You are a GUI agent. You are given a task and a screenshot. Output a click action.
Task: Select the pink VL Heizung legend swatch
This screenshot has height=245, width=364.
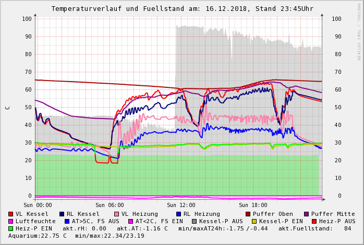(x=117, y=214)
